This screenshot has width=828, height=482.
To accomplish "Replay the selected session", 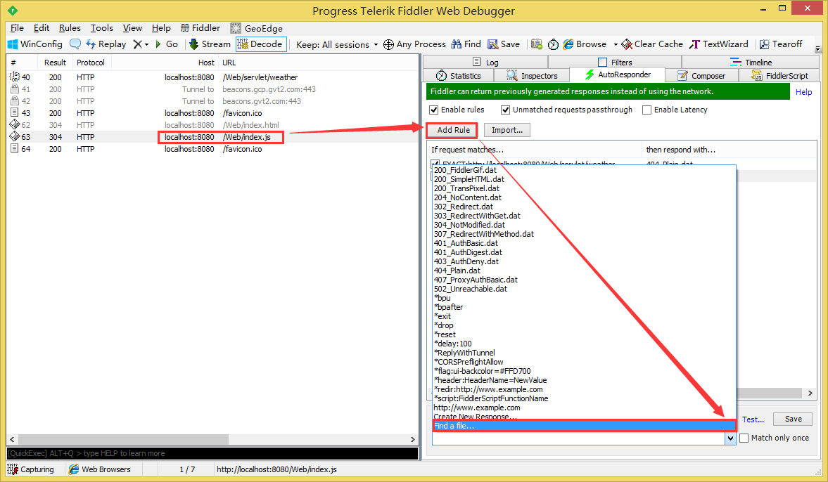I will 106,44.
